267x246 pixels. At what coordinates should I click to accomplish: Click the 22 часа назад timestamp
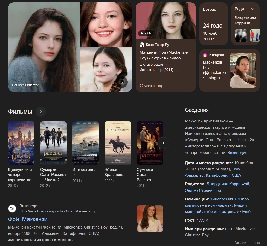tap(151, 86)
